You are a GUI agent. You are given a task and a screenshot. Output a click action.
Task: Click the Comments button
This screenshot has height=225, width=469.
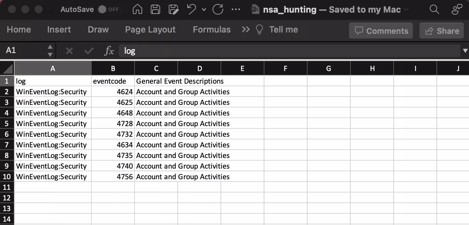click(381, 31)
